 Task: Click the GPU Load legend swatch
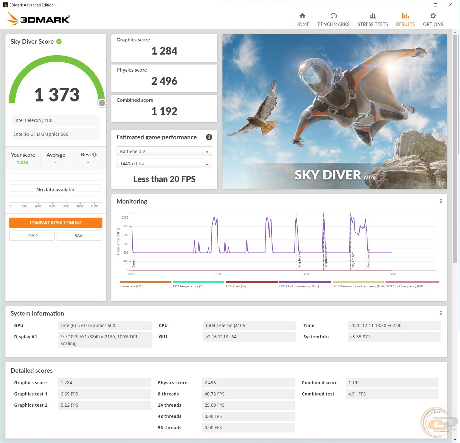(x=252, y=282)
